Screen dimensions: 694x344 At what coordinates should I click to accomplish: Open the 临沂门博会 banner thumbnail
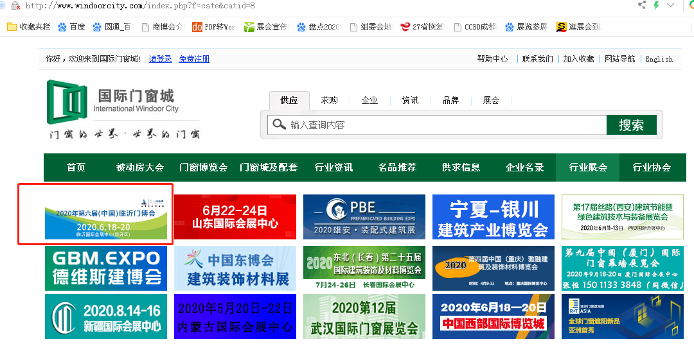coord(95,216)
